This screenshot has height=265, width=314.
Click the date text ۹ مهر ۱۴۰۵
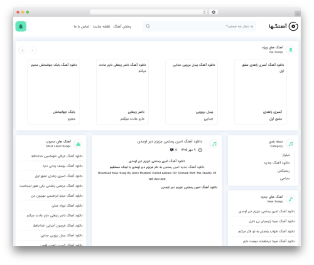click(x=188, y=150)
